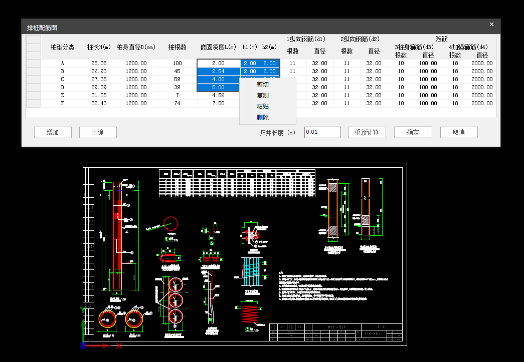Image resolution: width=524 pixels, height=362 pixels.
Task: Close the 排桩配筋图 dialog
Action: point(491,25)
